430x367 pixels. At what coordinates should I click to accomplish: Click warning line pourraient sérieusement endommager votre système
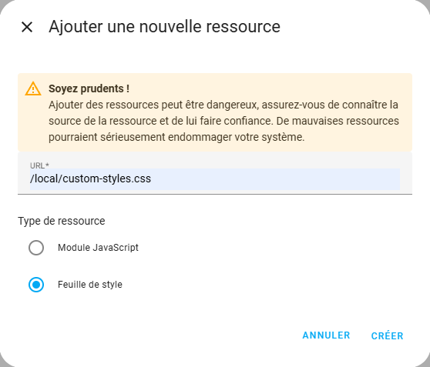click(x=176, y=137)
